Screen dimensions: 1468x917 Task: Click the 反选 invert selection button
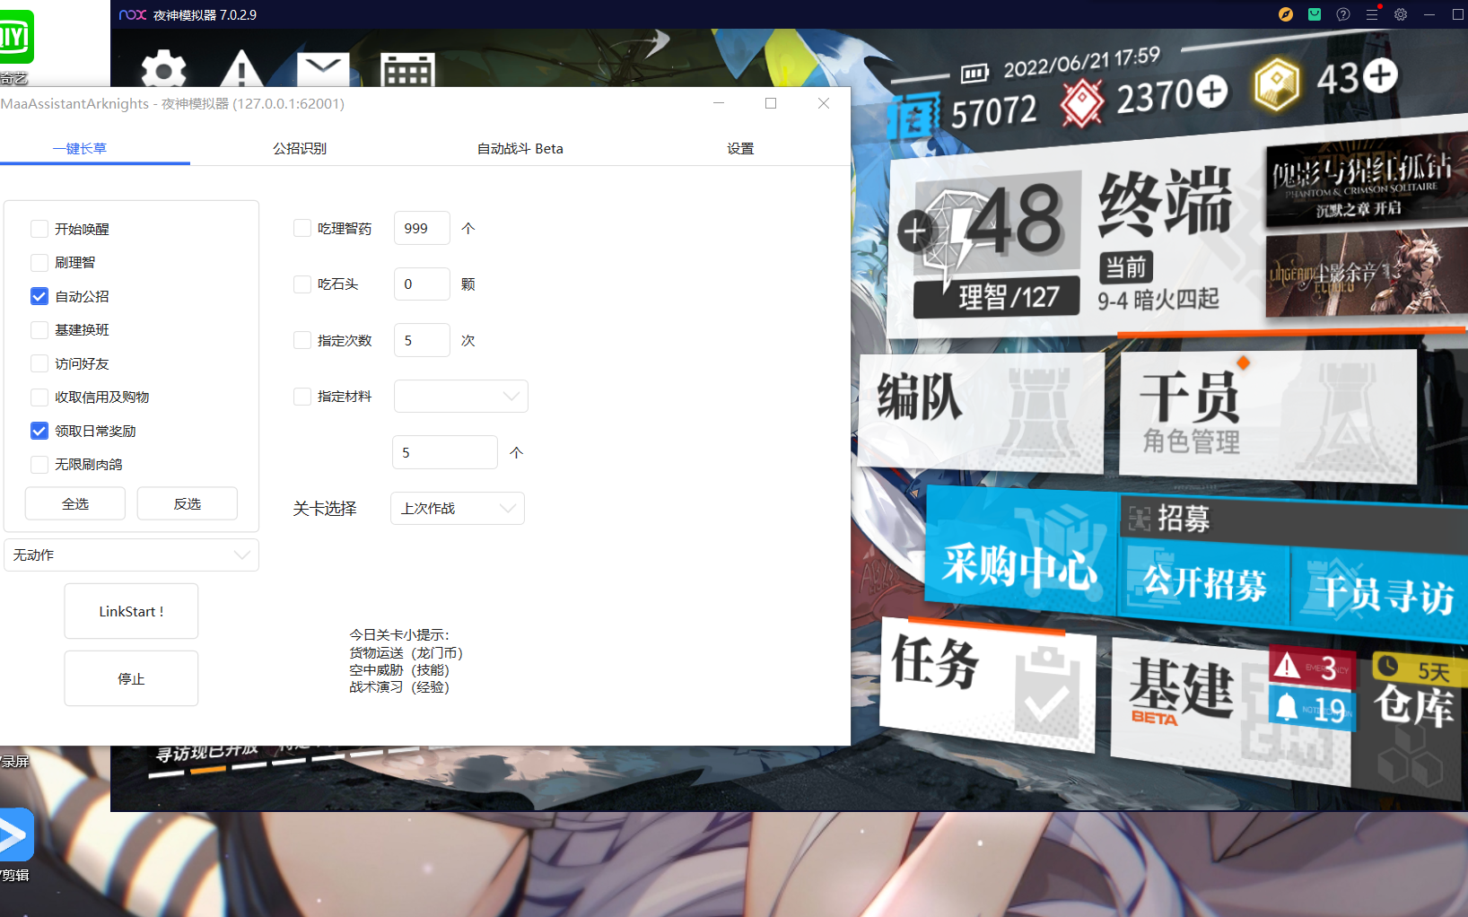(x=187, y=503)
